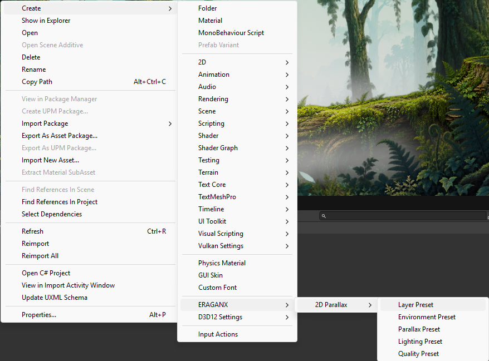Select Open C# Project

(90, 273)
